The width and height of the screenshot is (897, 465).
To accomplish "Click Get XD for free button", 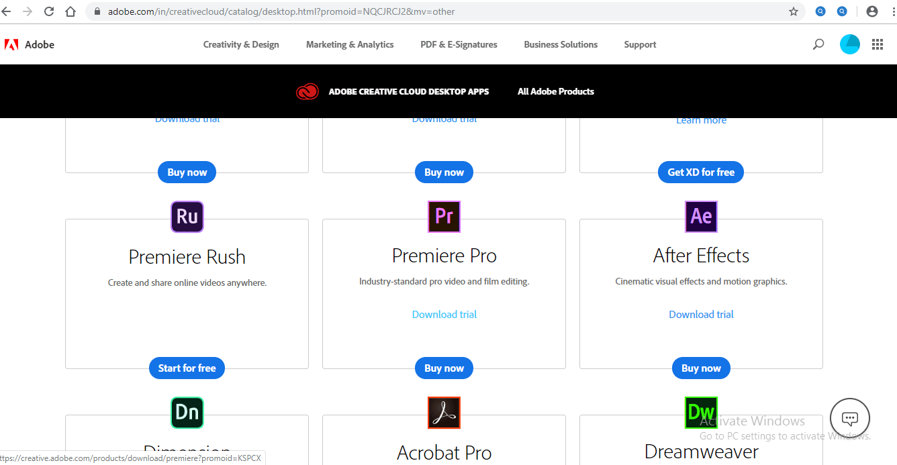I will click(701, 172).
